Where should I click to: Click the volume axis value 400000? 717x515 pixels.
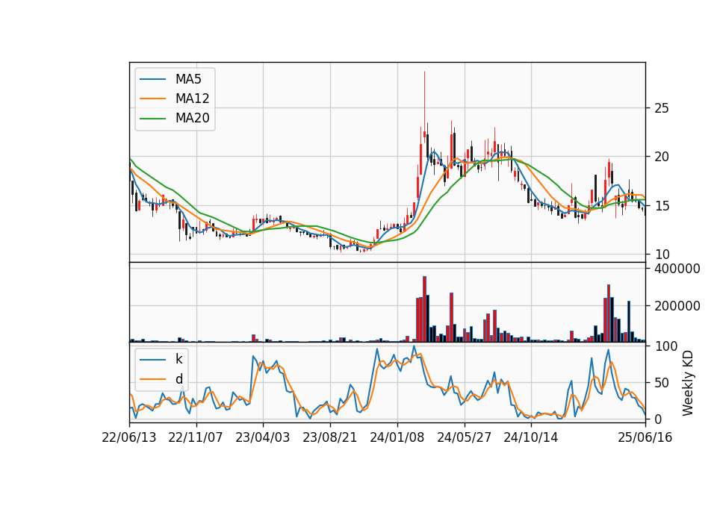coord(677,269)
